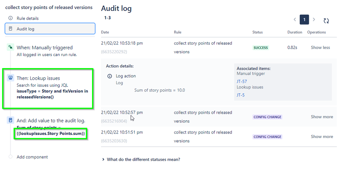This screenshot has height=169, width=347.
Task: Click CONFIG CHANGE badge for 10:51:51 pm entry
Action: tap(267, 137)
